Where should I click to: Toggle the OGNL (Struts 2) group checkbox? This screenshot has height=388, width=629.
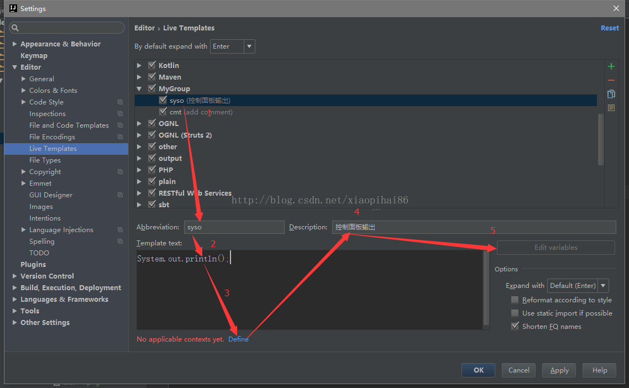coord(152,135)
